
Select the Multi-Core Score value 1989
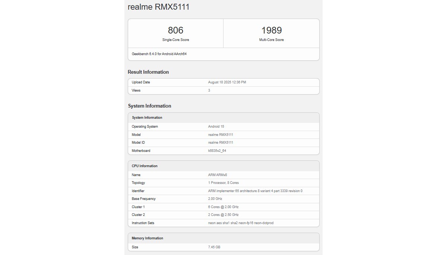(x=271, y=30)
